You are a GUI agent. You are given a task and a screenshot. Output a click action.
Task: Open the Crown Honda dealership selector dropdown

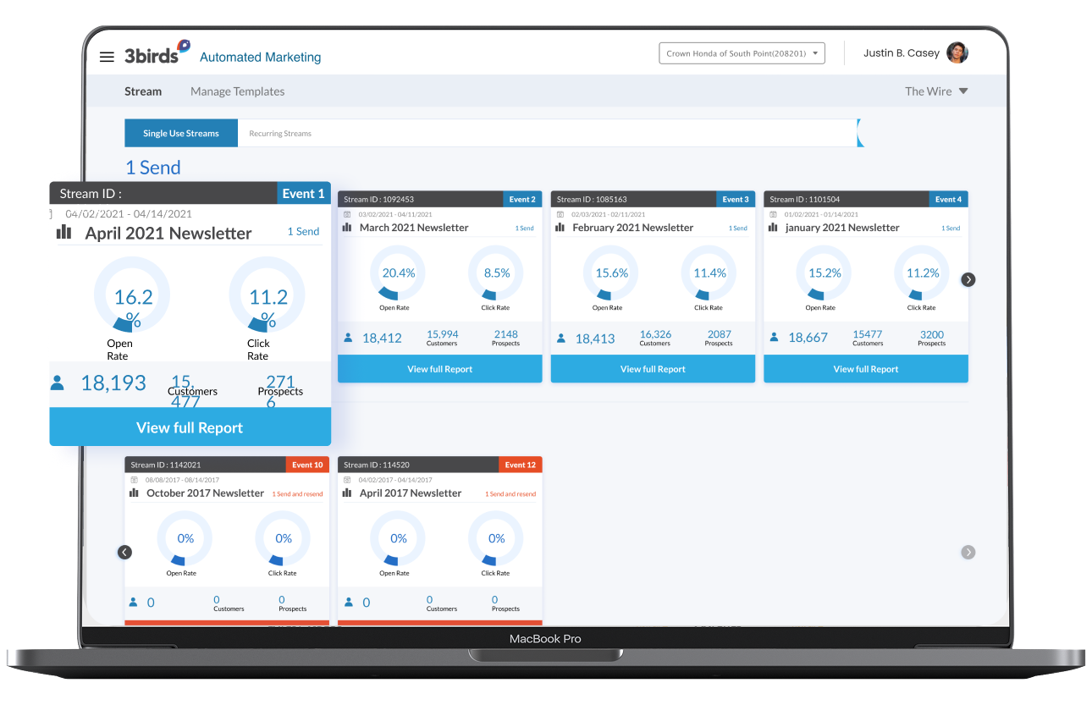[741, 52]
